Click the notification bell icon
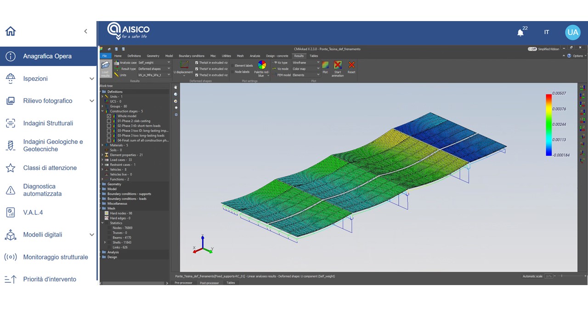Viewport: 588px width, 330px height. [x=520, y=33]
